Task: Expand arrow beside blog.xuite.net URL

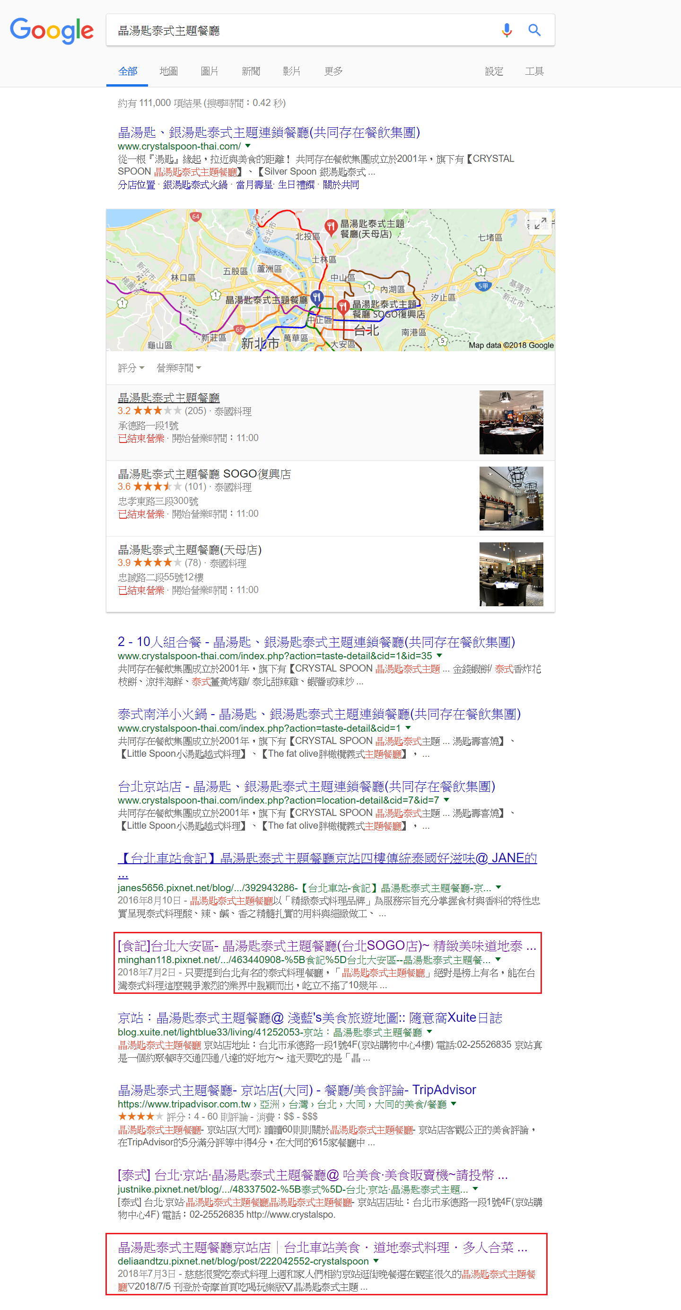Action: (429, 1032)
